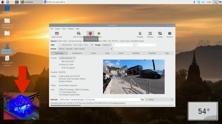Screen dimensions: 222x124
Task: Click the encoding progress bar
Action: 112,105
